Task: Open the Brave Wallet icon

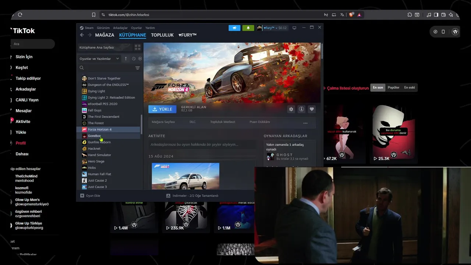Action: [x=443, y=15]
